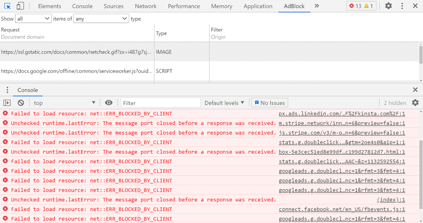Expand the Default levels dropdown

[x=224, y=103]
